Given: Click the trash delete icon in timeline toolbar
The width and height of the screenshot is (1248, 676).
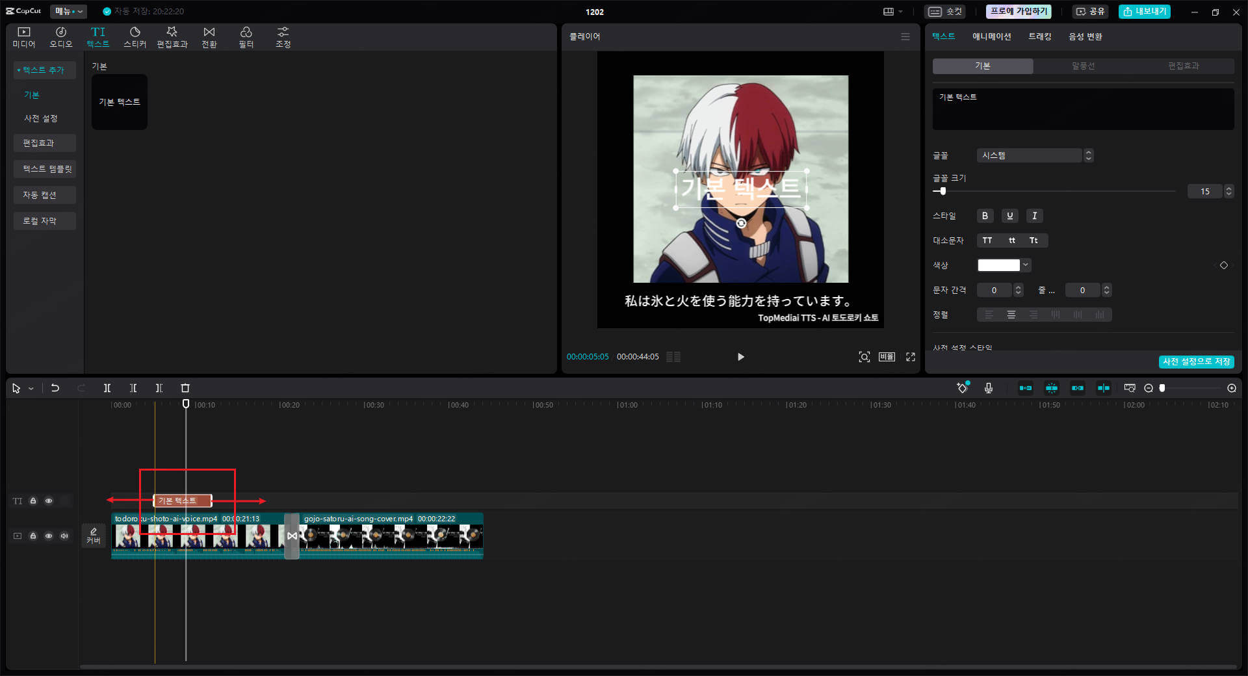Looking at the screenshot, I should click(185, 388).
